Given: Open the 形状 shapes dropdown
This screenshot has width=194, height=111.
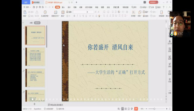Looking at the screenshot, I should tap(140, 16).
